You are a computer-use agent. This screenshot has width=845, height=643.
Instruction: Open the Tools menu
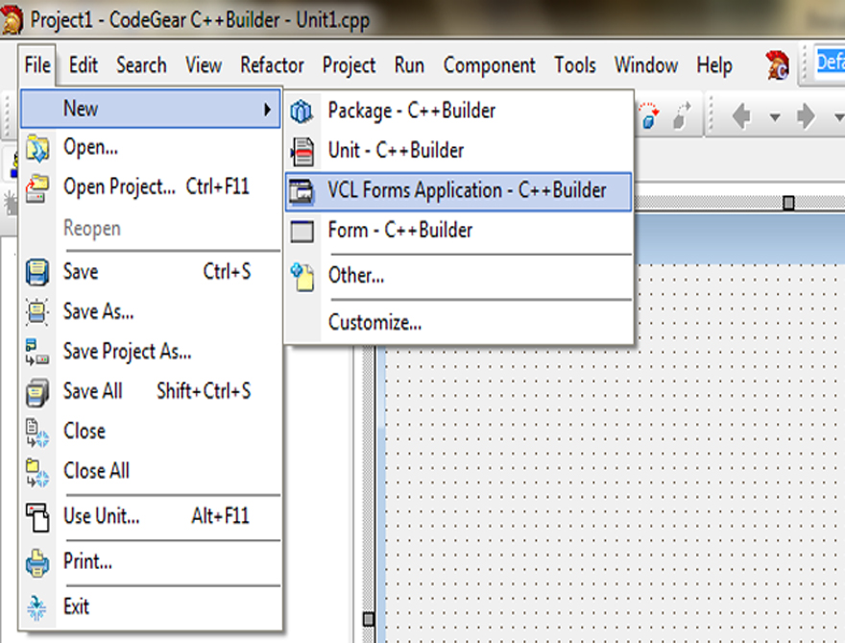(x=575, y=65)
